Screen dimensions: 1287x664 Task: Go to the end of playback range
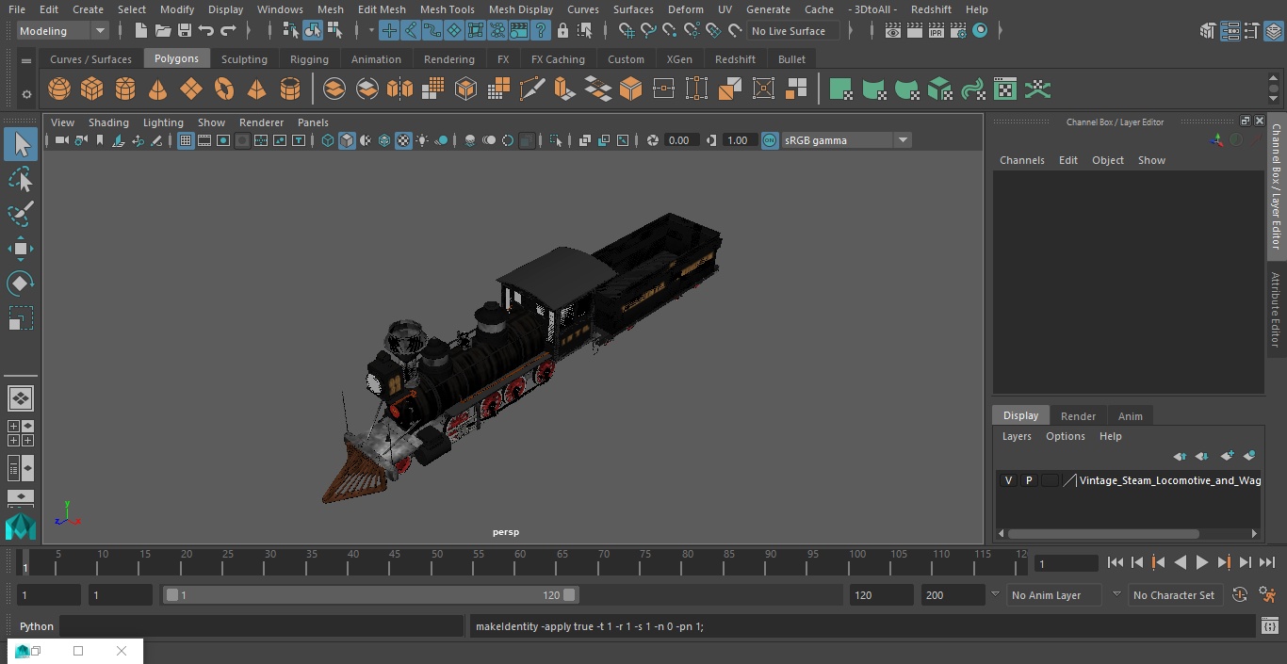tap(1267, 562)
